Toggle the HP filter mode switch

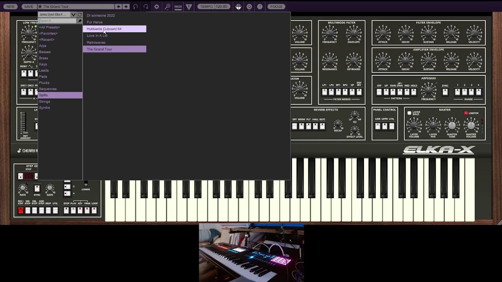point(352,92)
